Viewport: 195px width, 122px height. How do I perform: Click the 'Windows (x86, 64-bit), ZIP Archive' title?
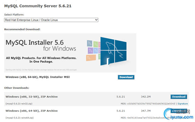32,111
